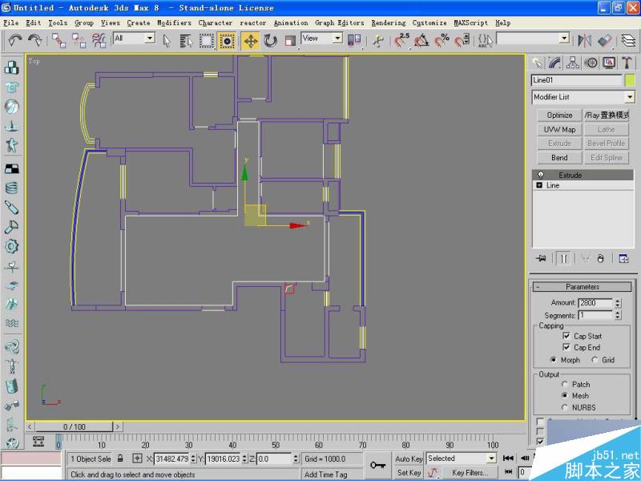Choose the Select Object arrow tool
Screen dimensions: 641x481
[x=168, y=41]
